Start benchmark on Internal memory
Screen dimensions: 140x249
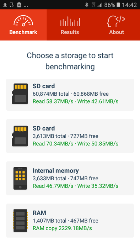(70, 178)
